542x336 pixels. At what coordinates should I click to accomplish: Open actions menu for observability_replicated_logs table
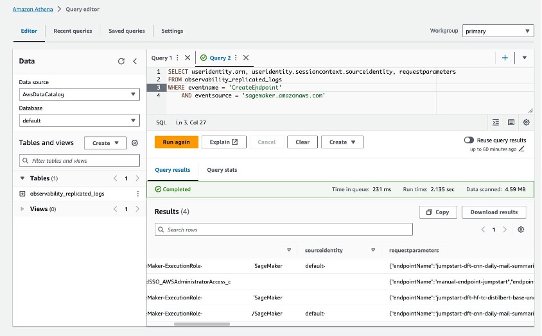point(138,194)
